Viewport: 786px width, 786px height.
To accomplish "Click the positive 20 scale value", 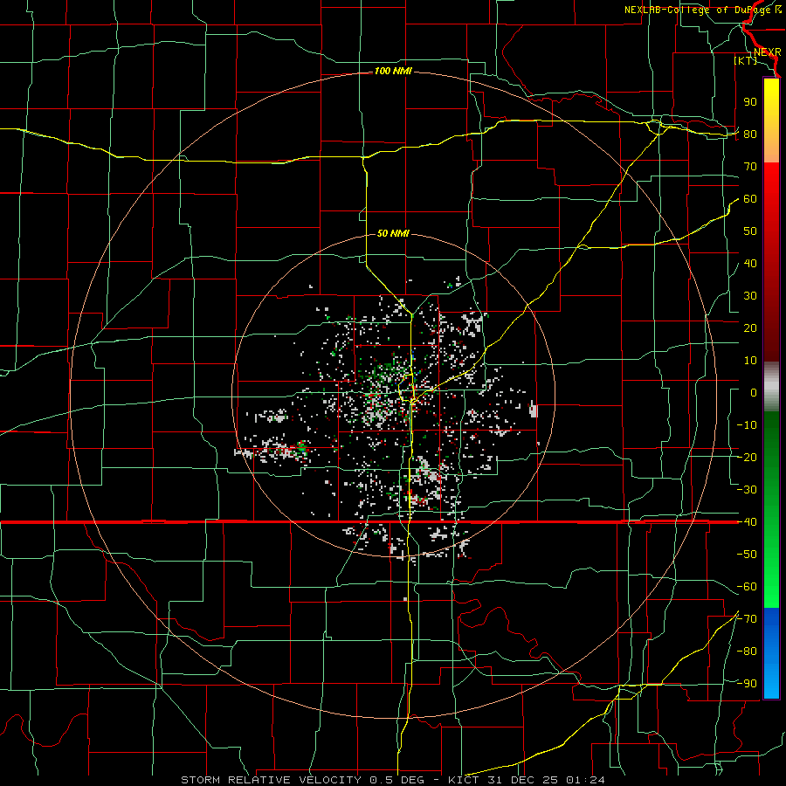I will pyautogui.click(x=750, y=327).
